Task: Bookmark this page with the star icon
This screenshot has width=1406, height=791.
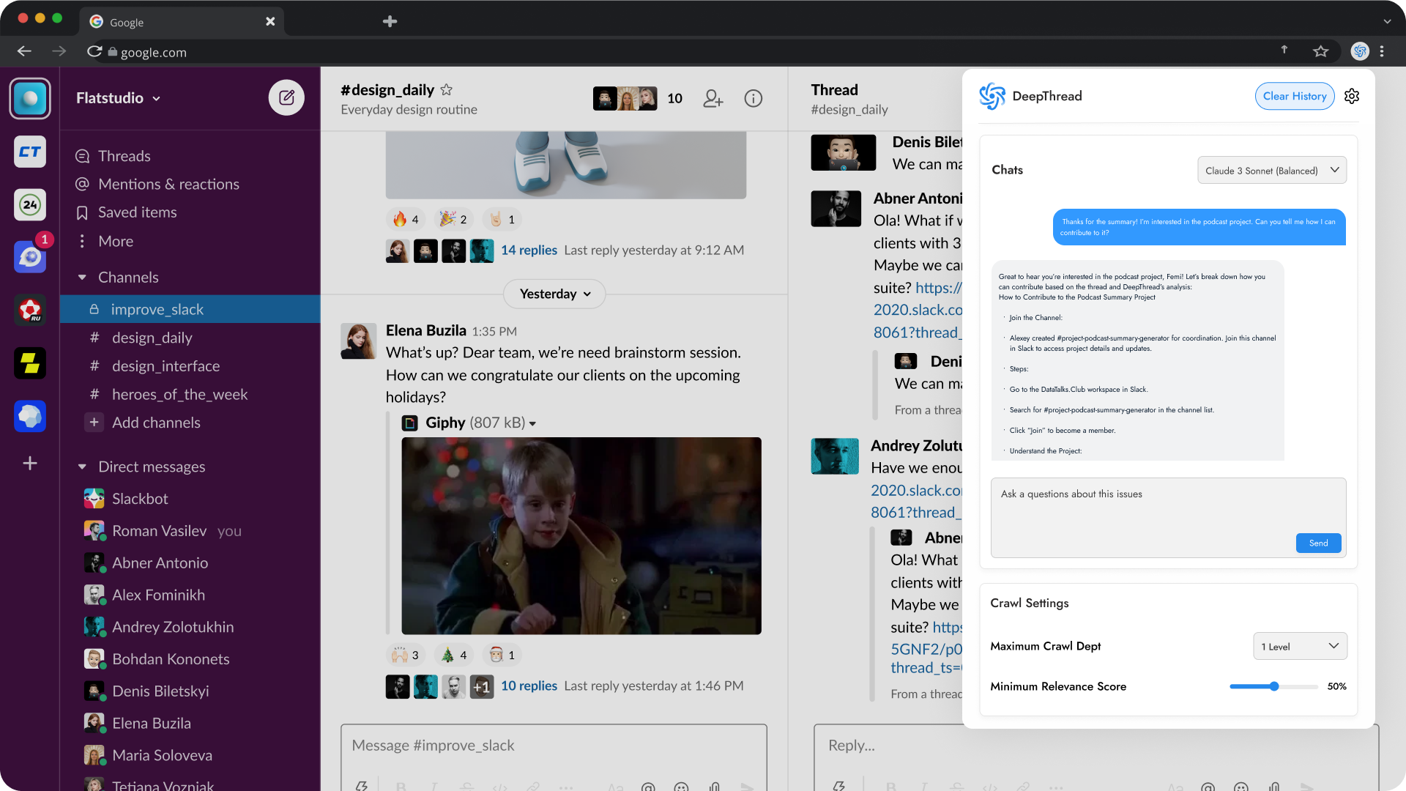Action: pos(1320,51)
